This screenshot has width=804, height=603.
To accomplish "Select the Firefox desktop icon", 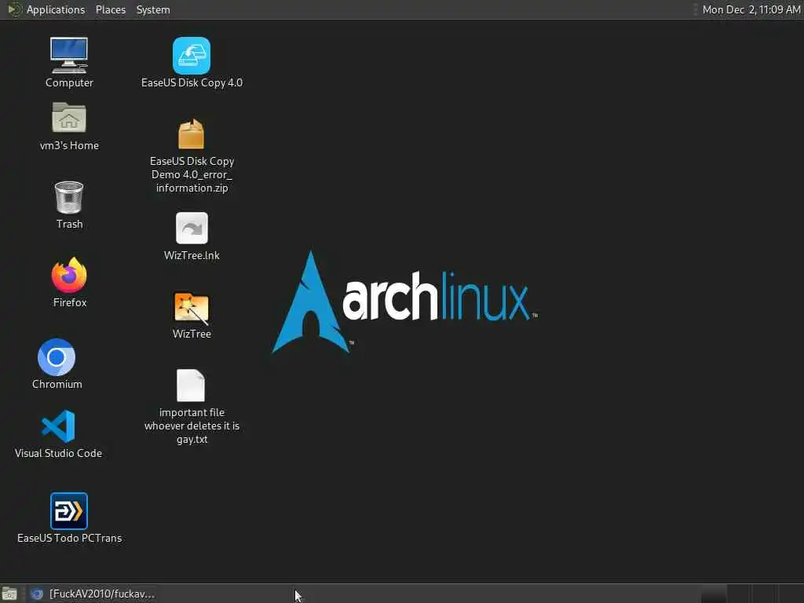I will tap(69, 275).
